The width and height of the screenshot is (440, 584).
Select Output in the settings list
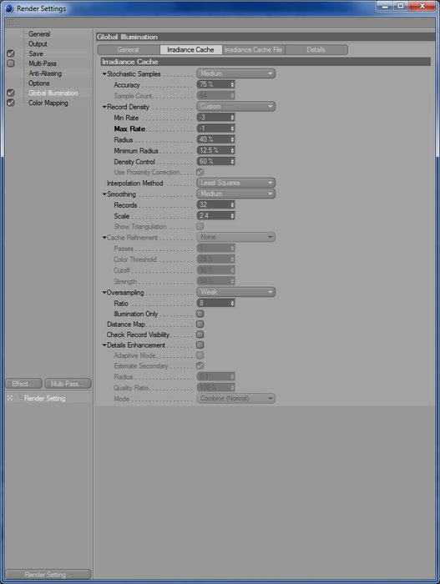pyautogui.click(x=38, y=44)
